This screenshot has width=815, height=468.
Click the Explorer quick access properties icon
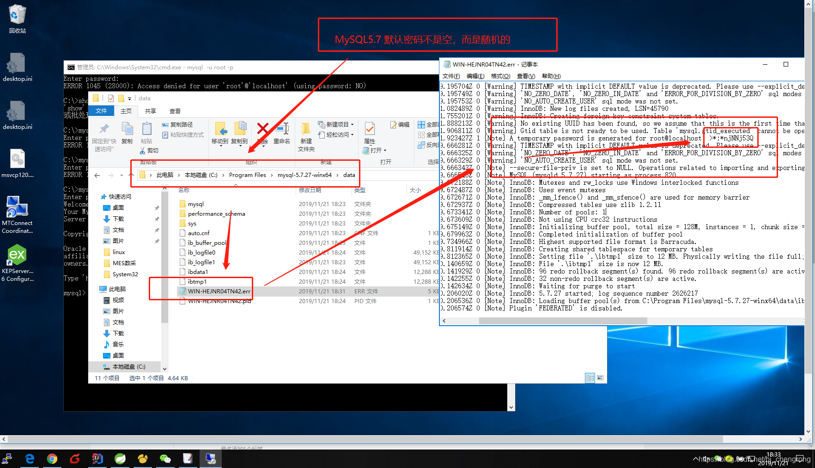click(x=111, y=98)
